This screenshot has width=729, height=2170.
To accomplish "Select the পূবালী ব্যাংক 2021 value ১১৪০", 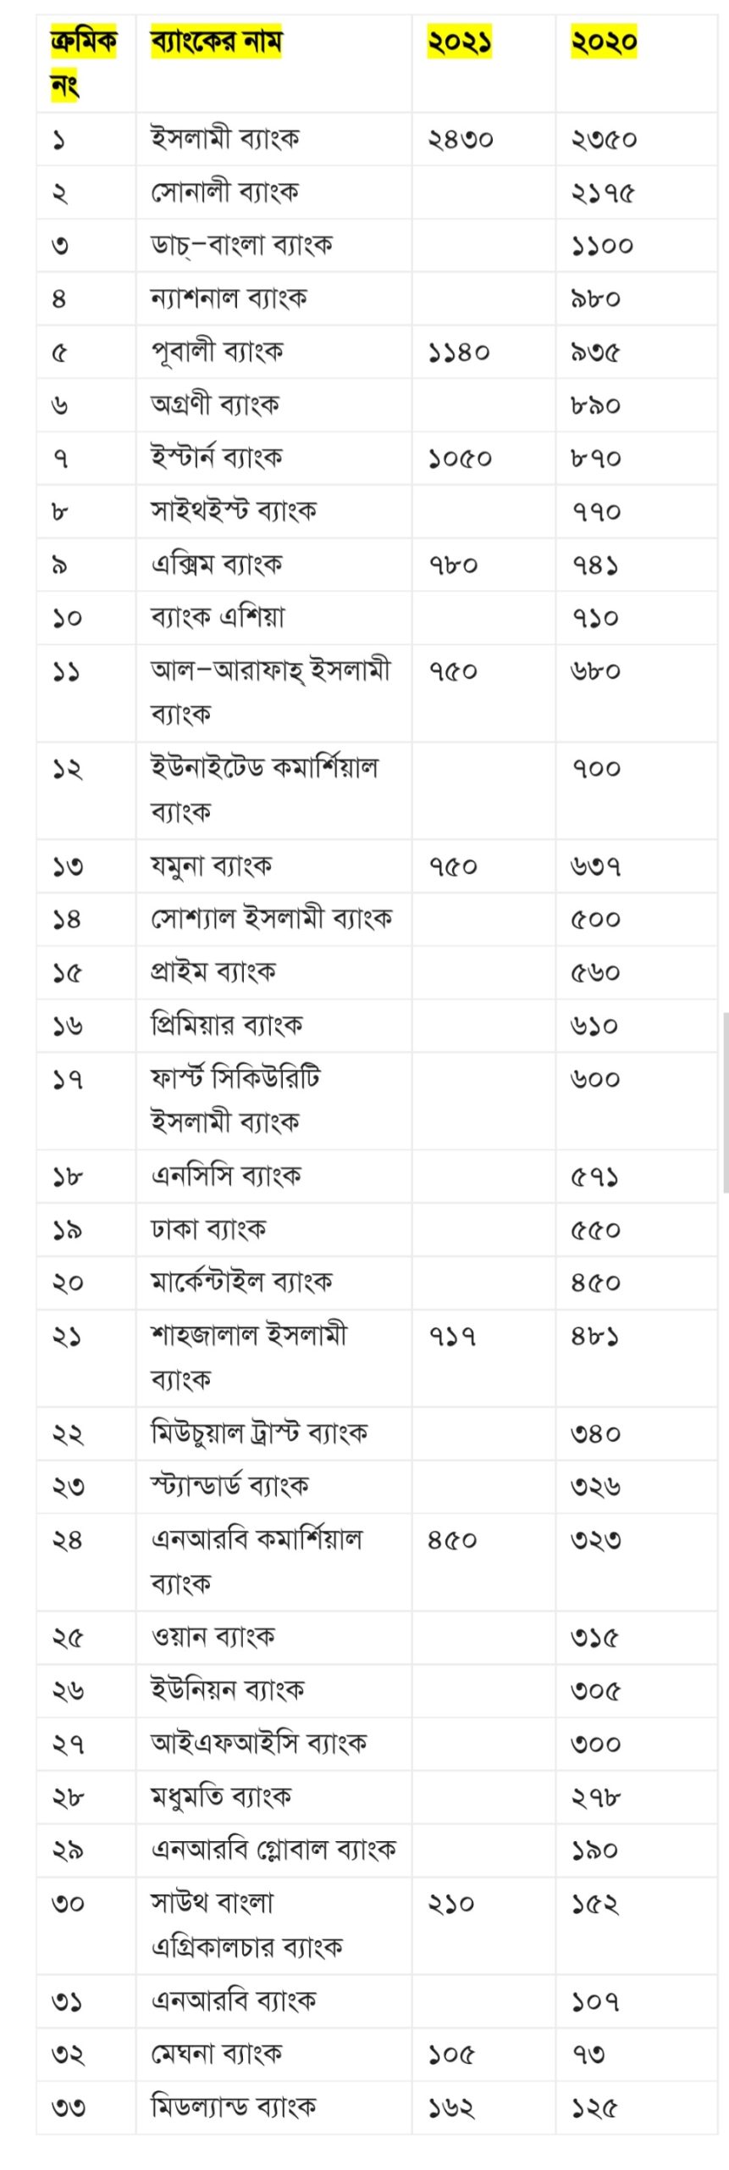I will click(458, 352).
